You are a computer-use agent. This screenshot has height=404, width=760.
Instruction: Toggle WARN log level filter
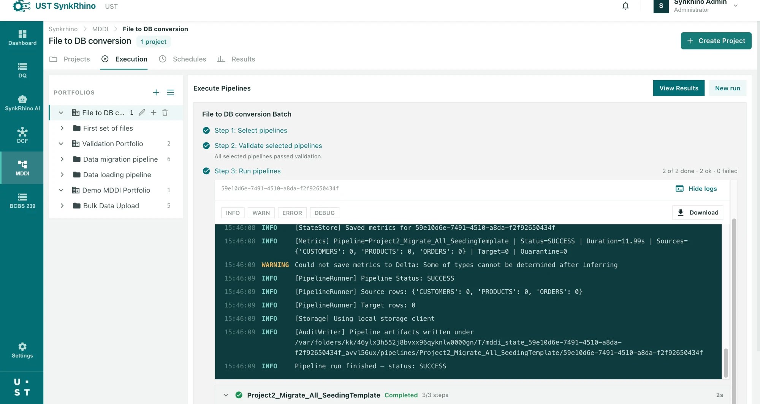point(261,213)
